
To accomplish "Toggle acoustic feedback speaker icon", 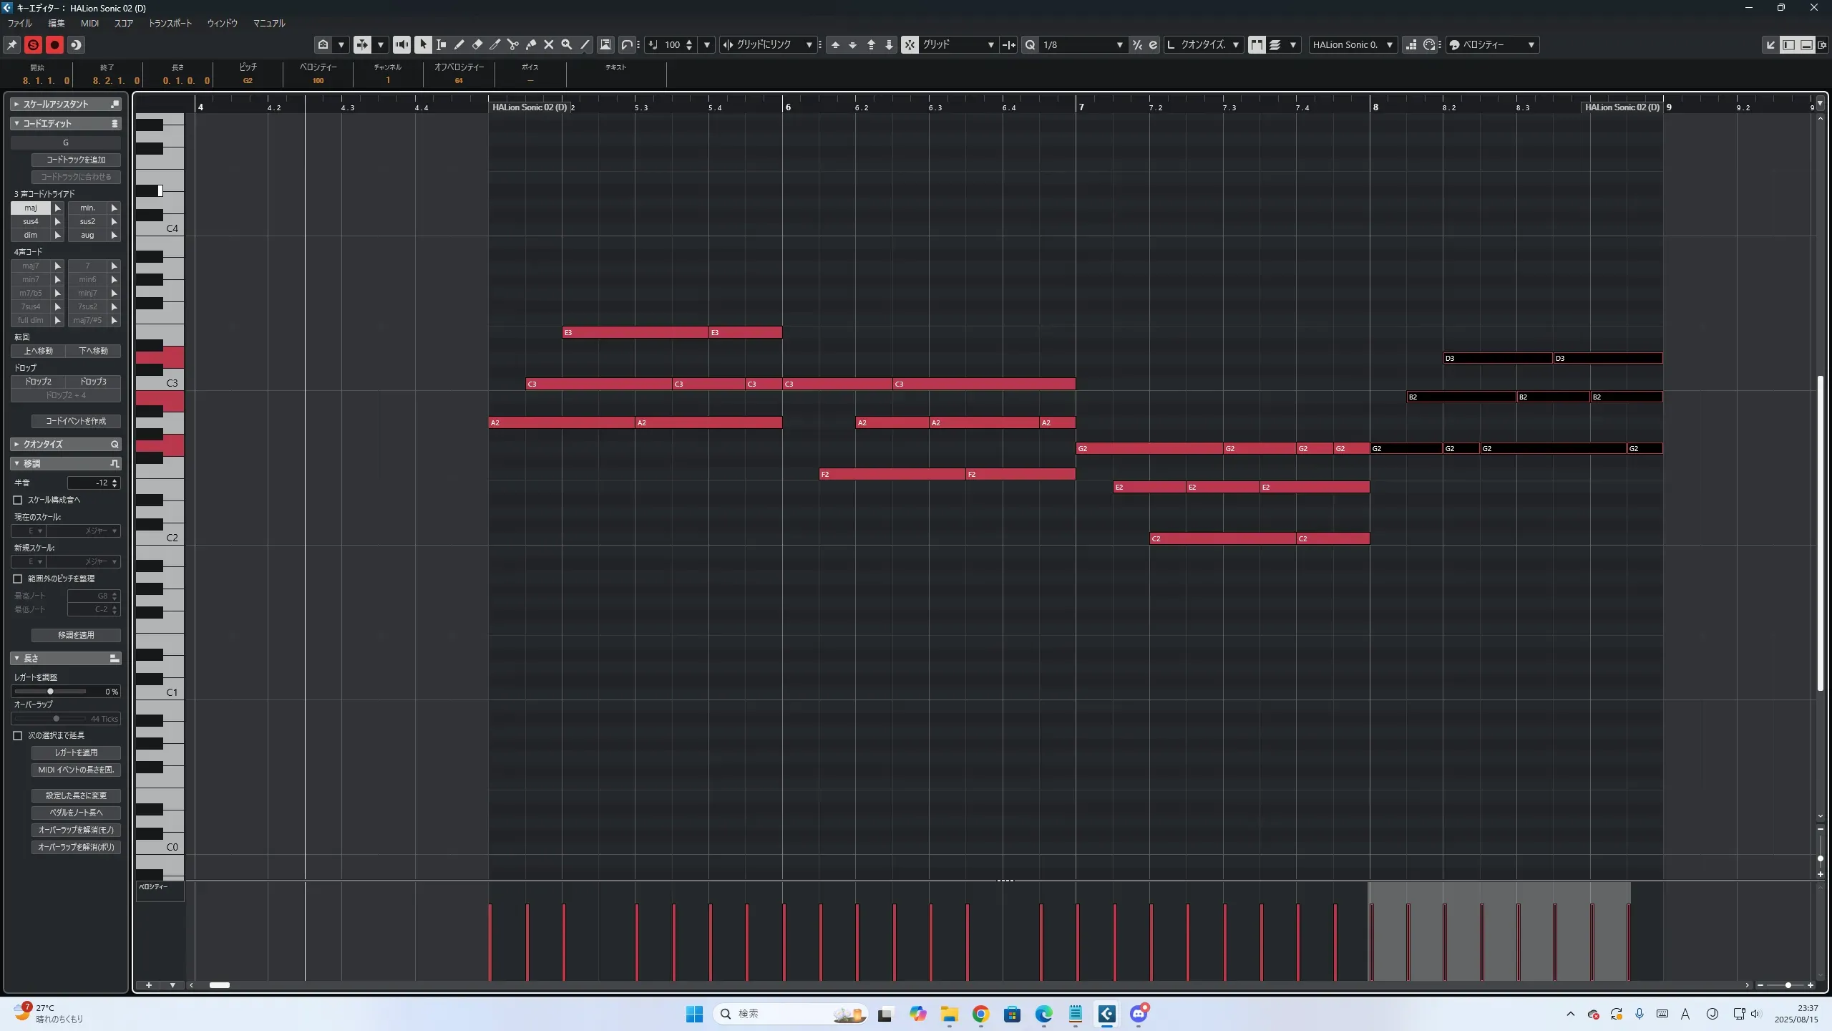I will [401, 44].
